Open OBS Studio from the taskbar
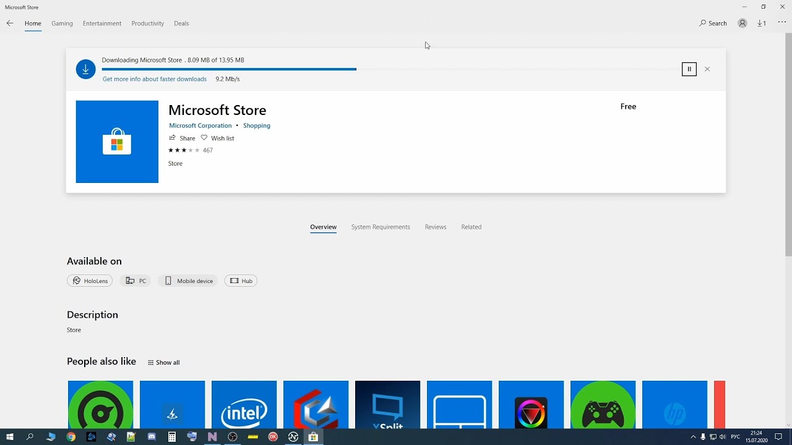The height and width of the screenshot is (445, 792). pyautogui.click(x=233, y=437)
